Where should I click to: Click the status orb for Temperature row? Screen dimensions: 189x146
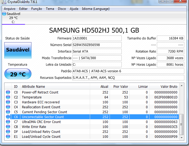click(x=8, y=97)
